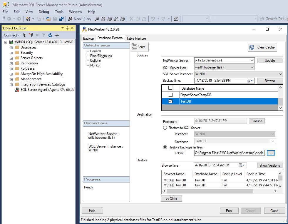
Task: Open a new MDX query
Action: 103,19
